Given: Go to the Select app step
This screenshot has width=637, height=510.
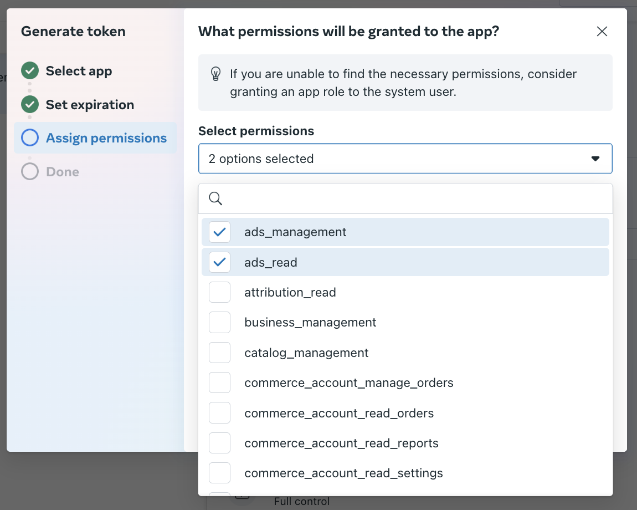Looking at the screenshot, I should 79,71.
